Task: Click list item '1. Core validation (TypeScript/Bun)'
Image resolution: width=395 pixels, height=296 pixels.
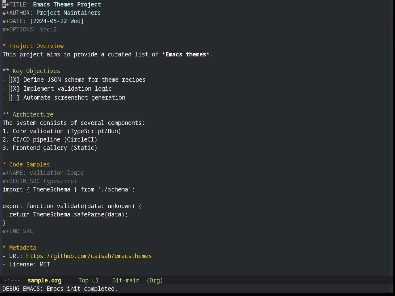Action: [x=62, y=131]
